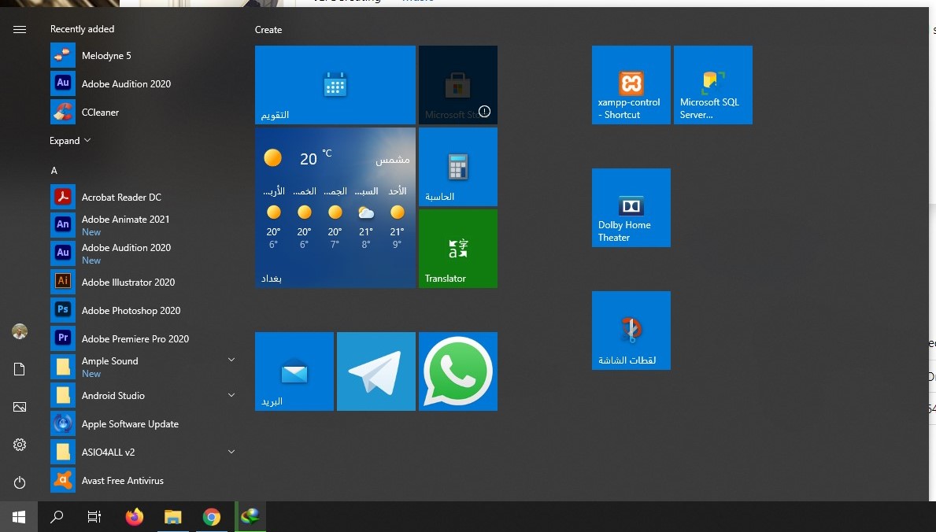
Task: Open Adobe Audition 2020 marked New
Action: point(143,253)
